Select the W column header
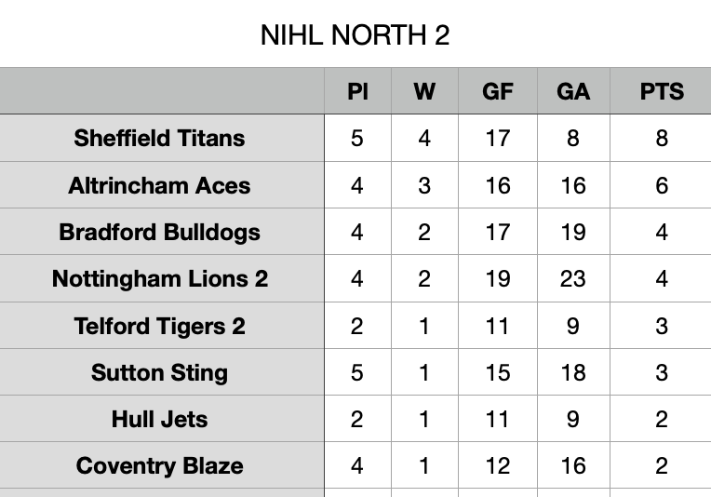 [x=424, y=91]
